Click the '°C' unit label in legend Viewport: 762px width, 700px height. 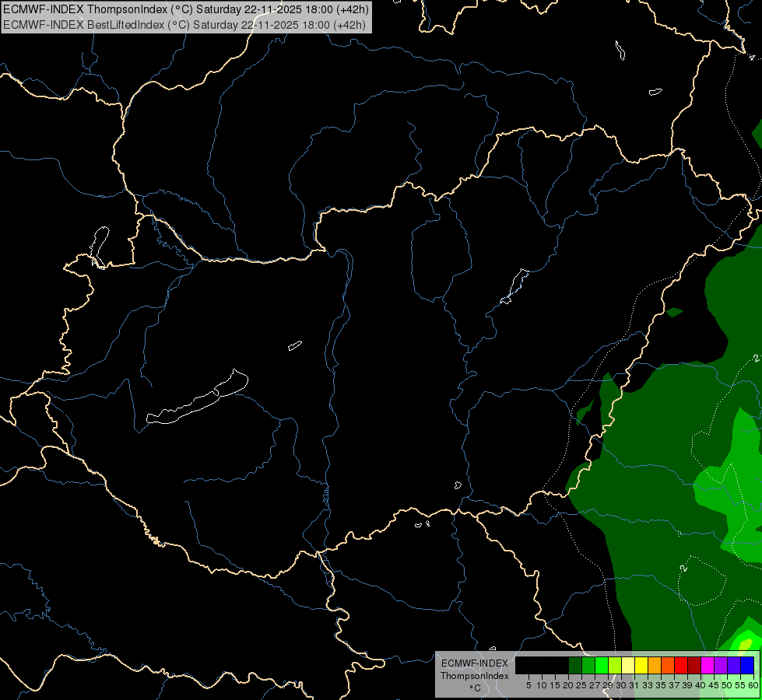(476, 688)
